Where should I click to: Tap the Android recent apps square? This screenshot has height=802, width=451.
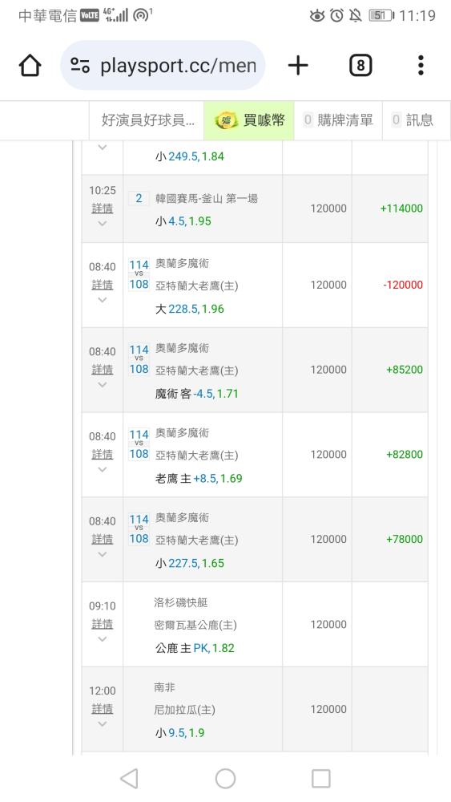tap(320, 779)
